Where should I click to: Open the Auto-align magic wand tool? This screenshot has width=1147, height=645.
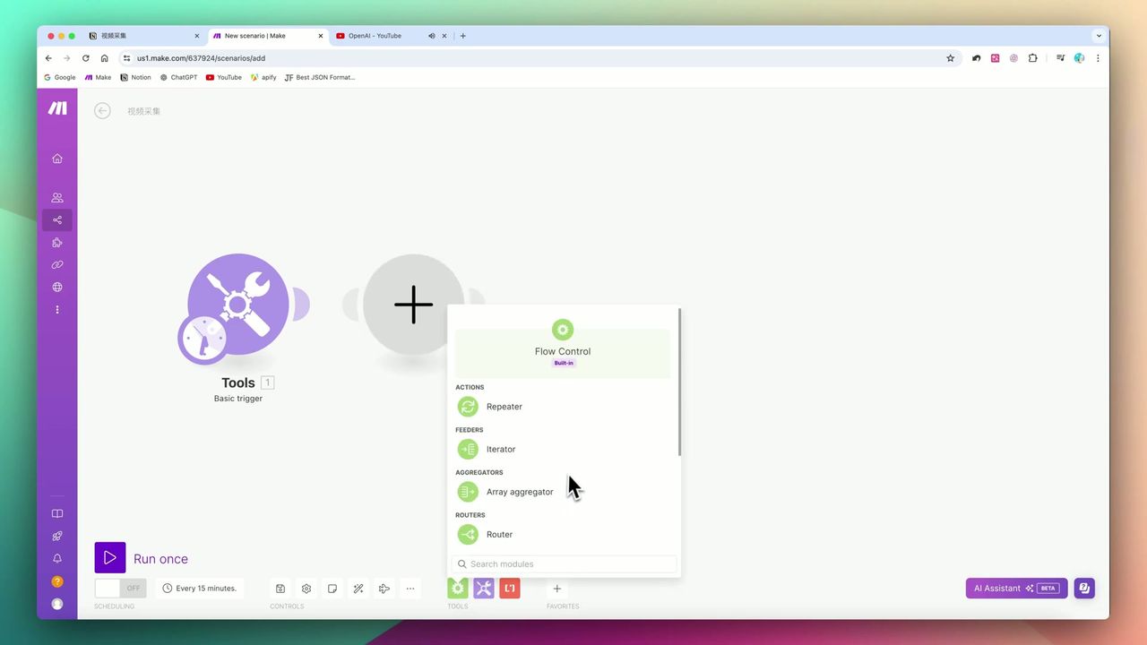point(358,589)
